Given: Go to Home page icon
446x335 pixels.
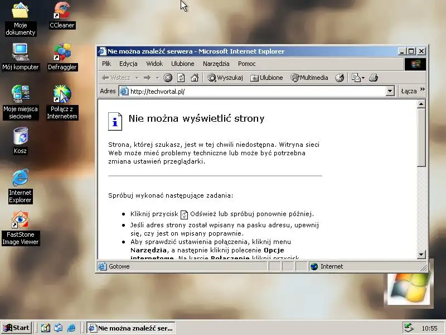Looking at the screenshot, I should (x=195, y=78).
